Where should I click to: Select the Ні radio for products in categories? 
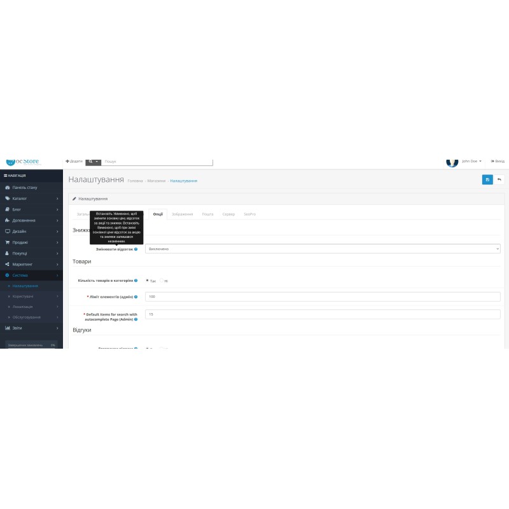161,280
